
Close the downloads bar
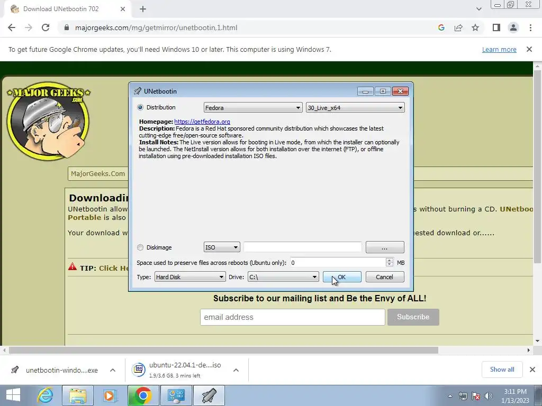pos(532,370)
